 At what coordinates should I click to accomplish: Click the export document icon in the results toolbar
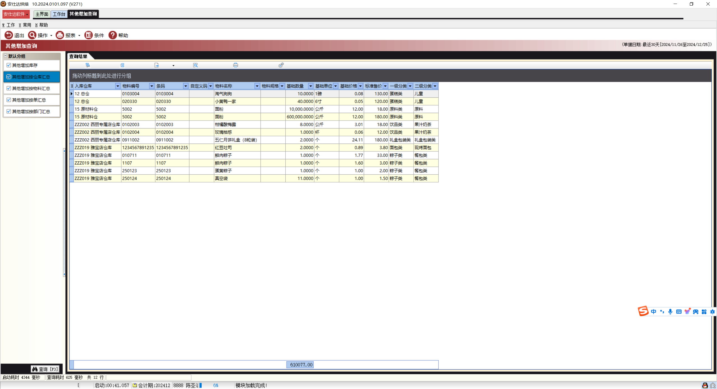point(157,65)
